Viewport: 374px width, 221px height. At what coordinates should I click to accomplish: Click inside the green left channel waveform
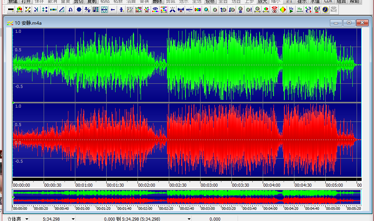pyautogui.click(x=185, y=65)
